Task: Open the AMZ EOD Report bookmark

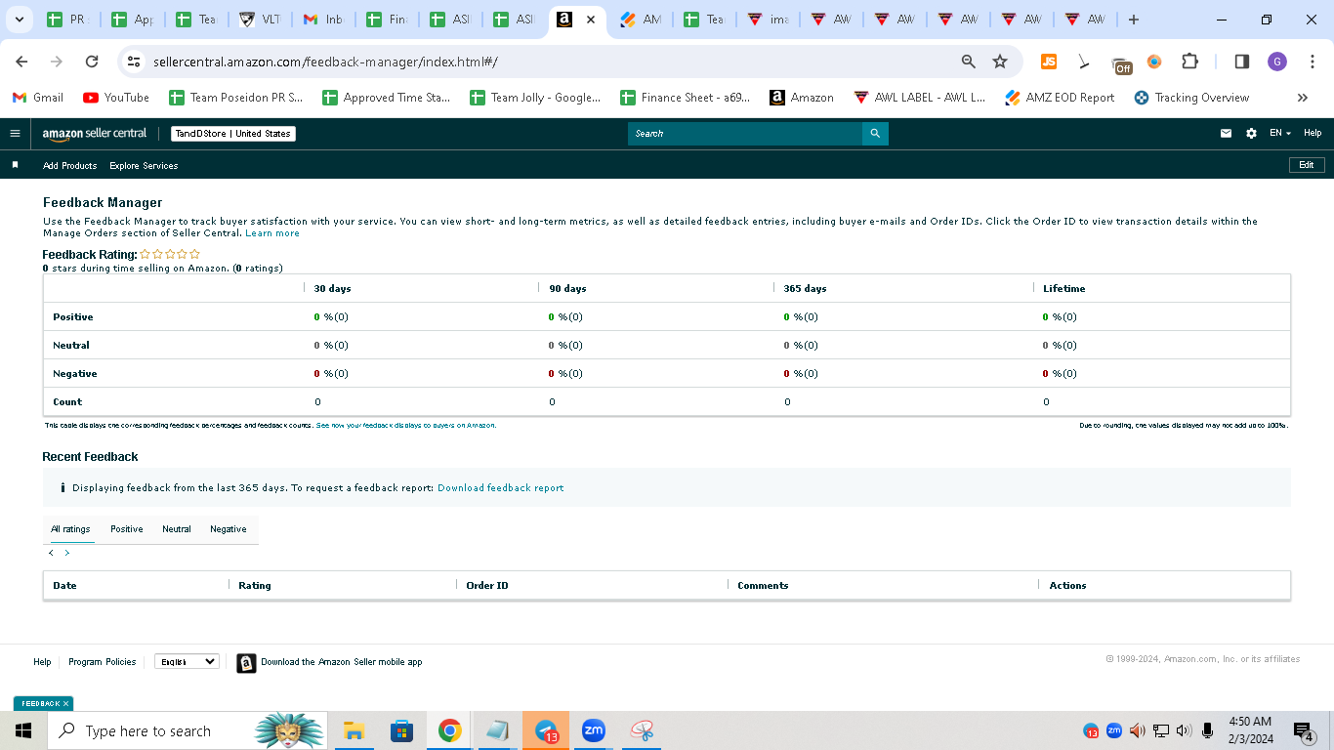Action: coord(1060,98)
